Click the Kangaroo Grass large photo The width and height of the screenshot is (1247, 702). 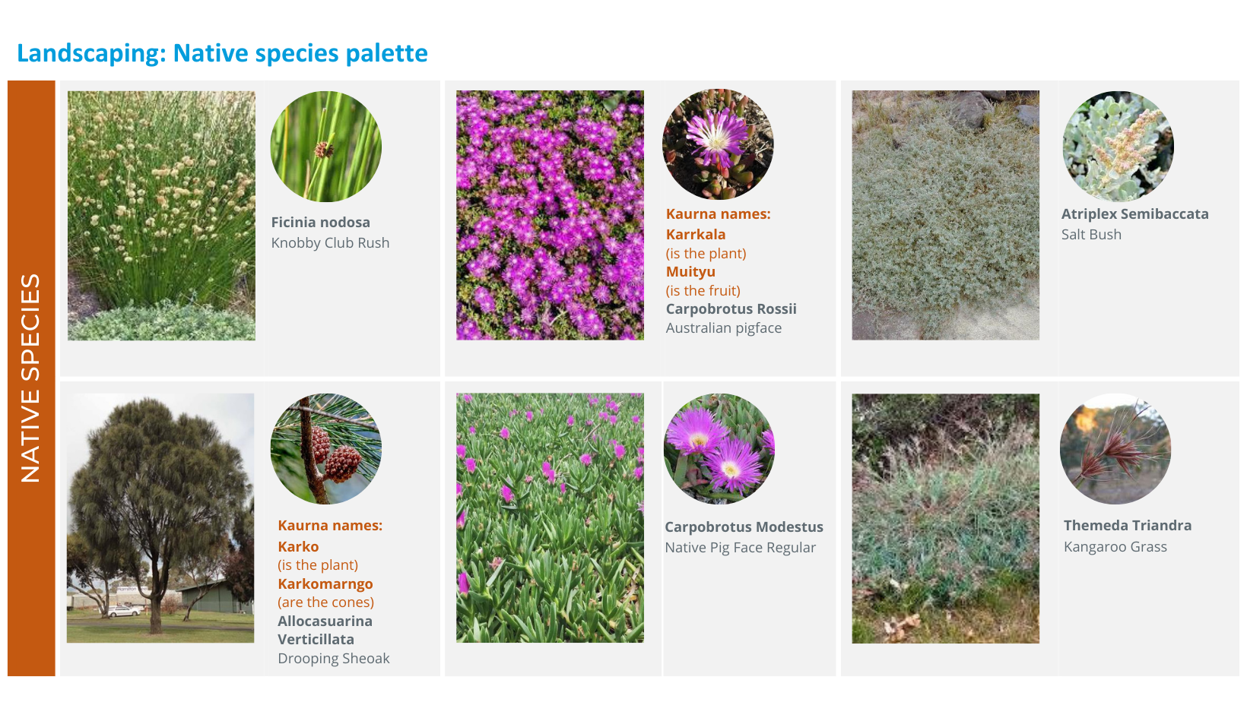(945, 518)
